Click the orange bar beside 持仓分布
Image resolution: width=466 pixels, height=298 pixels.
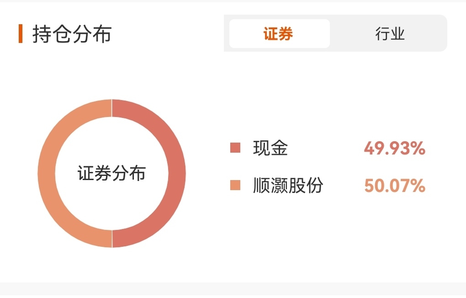coord(21,34)
